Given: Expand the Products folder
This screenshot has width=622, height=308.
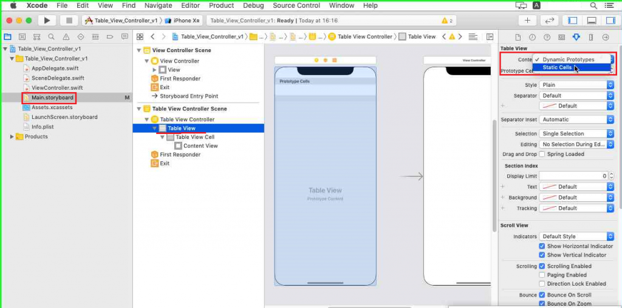Looking at the screenshot, I should pyautogui.click(x=12, y=136).
